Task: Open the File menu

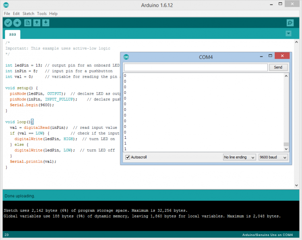Action: pos(7,13)
